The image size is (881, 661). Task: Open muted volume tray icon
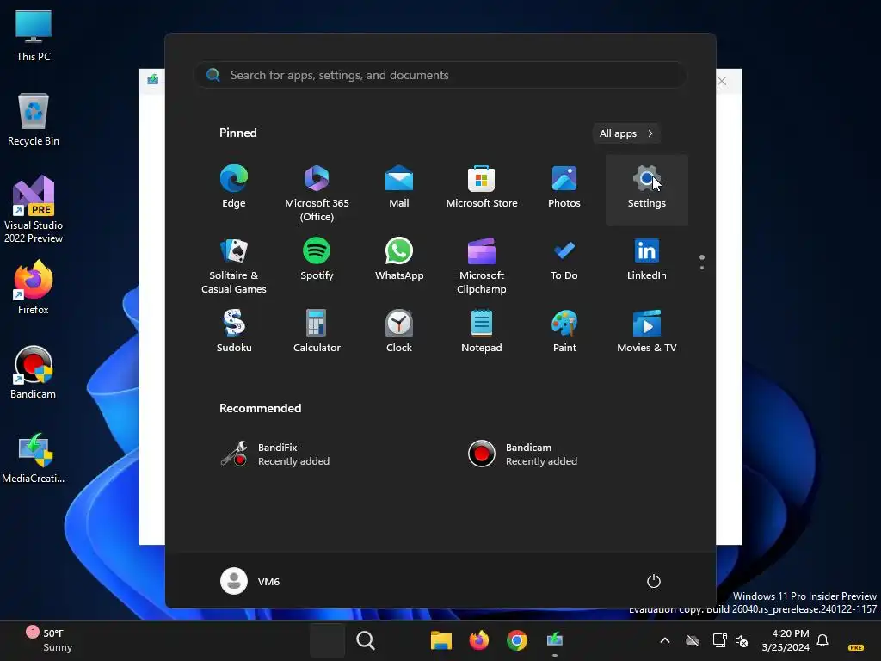point(742,640)
